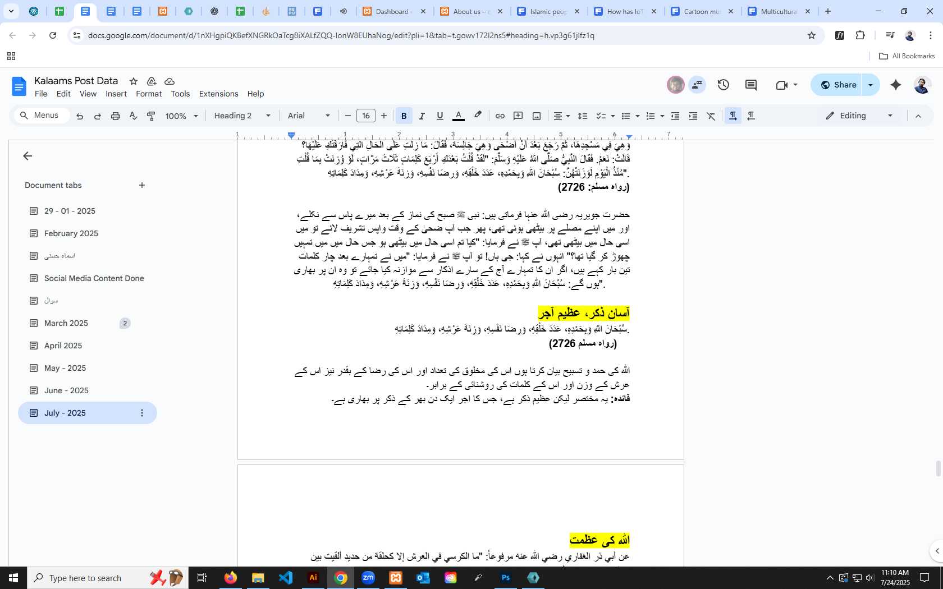Open Chrome extensions puzzle icon

[860, 35]
